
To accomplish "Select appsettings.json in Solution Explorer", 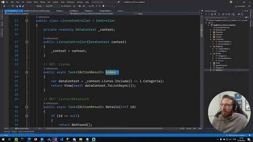I will 221,65.
